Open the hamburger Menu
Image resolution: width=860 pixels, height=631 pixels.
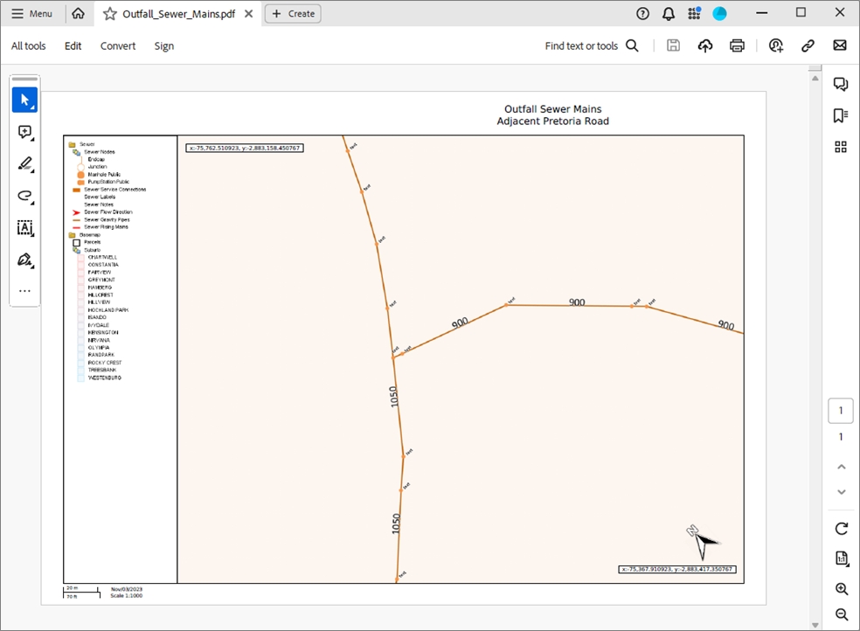[31, 14]
